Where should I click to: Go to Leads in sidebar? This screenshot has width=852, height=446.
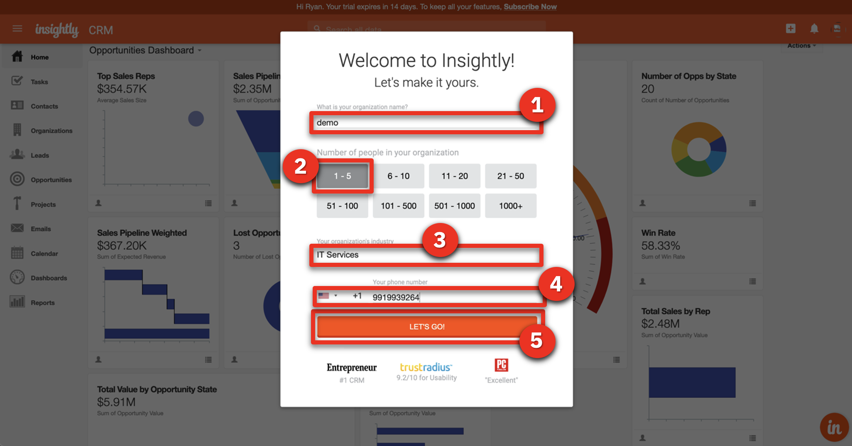(40, 155)
